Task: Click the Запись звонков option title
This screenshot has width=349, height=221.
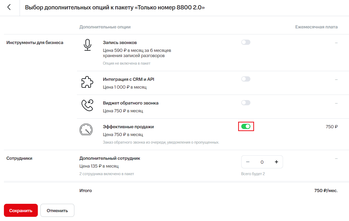Action: (120, 42)
